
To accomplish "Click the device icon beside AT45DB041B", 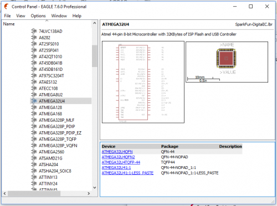I will [34, 63].
